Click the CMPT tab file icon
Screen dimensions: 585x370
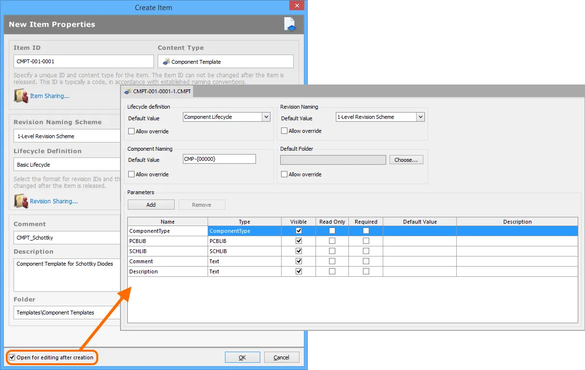tap(128, 91)
